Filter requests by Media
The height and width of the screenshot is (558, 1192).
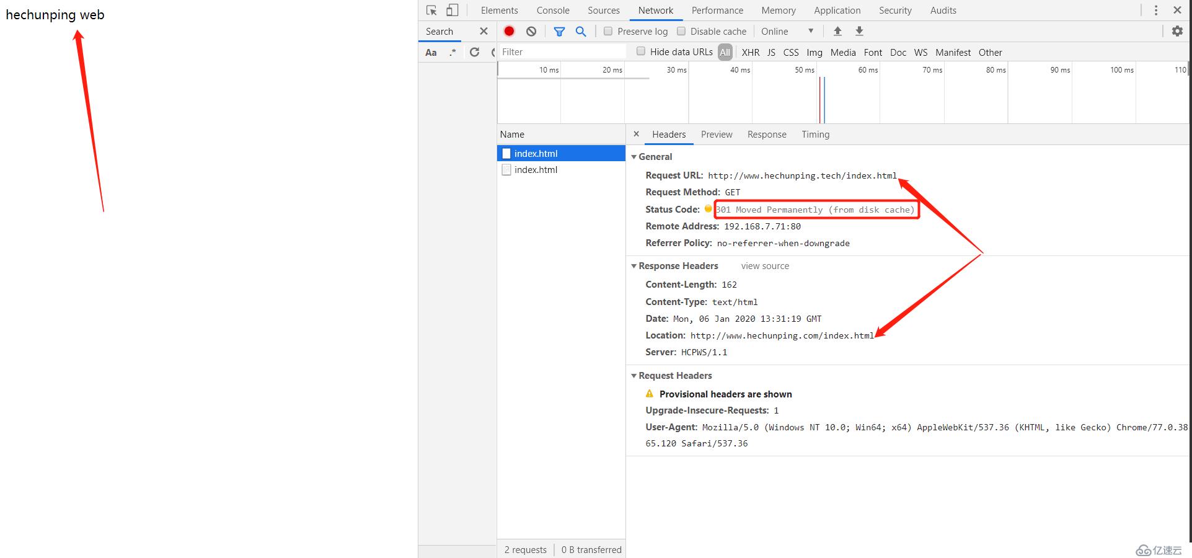(x=843, y=53)
